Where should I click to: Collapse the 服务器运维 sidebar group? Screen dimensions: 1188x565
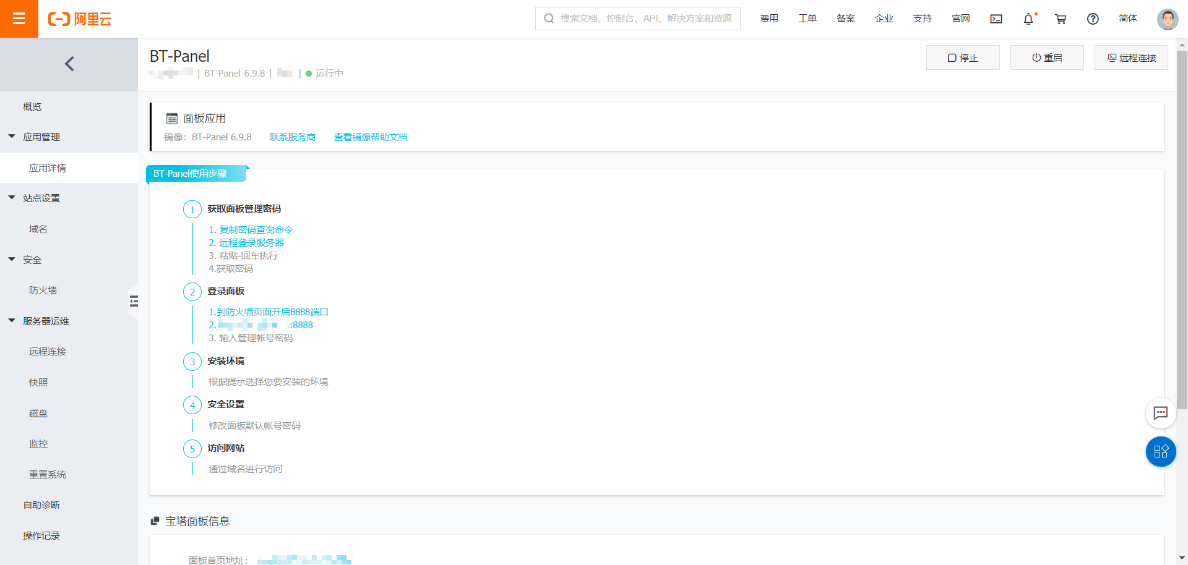click(12, 321)
